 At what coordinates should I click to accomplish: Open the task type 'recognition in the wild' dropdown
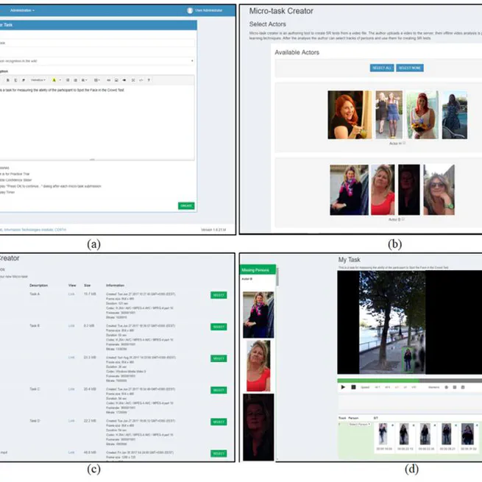coord(96,61)
